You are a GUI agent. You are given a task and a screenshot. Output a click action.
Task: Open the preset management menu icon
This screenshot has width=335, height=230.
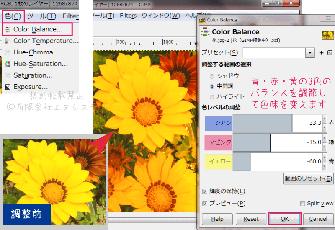[330, 53]
